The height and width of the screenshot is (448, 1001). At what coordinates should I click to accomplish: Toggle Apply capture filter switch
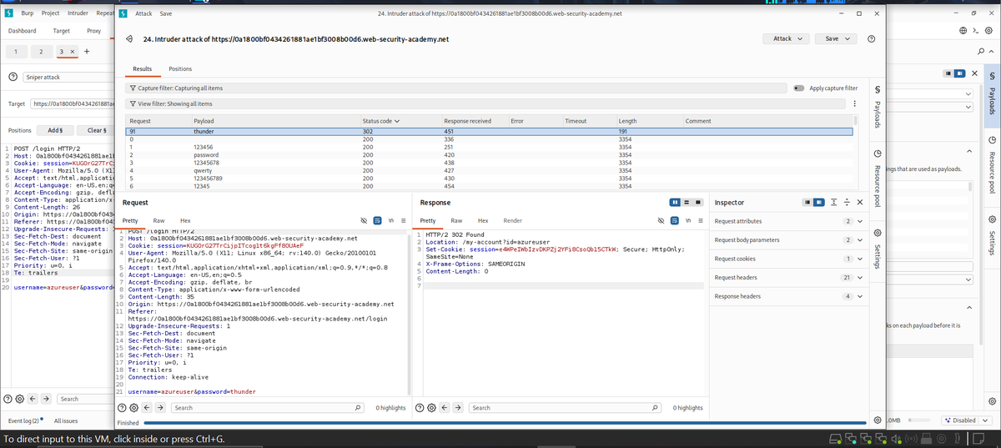pos(799,88)
